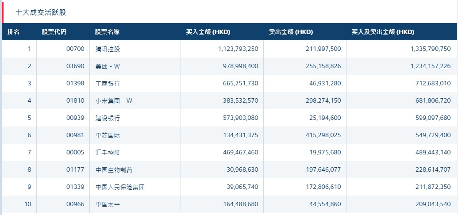Image resolution: width=458 pixels, height=215 pixels.
Task: Click stock code 00700
Action: coord(75,49)
